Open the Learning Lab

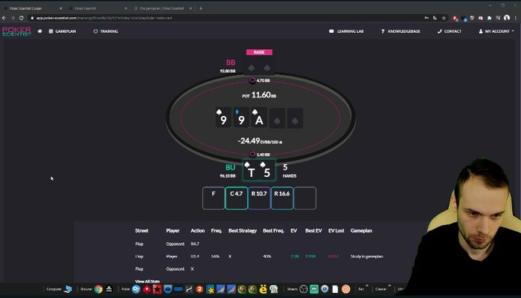pyautogui.click(x=346, y=31)
